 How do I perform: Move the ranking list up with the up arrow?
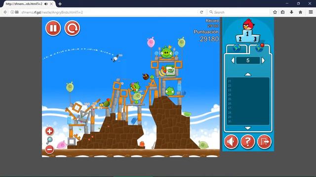248,74
